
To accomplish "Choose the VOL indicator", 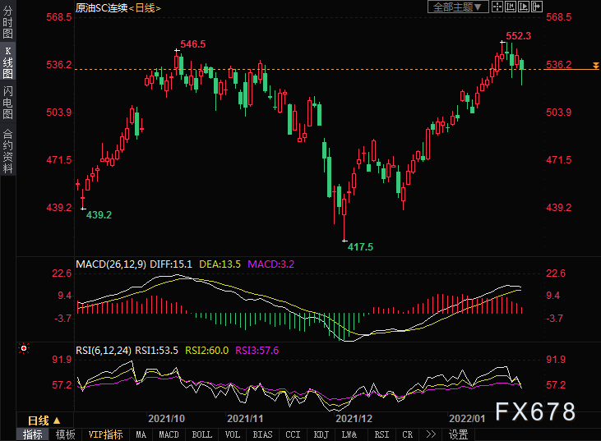I will [233, 434].
